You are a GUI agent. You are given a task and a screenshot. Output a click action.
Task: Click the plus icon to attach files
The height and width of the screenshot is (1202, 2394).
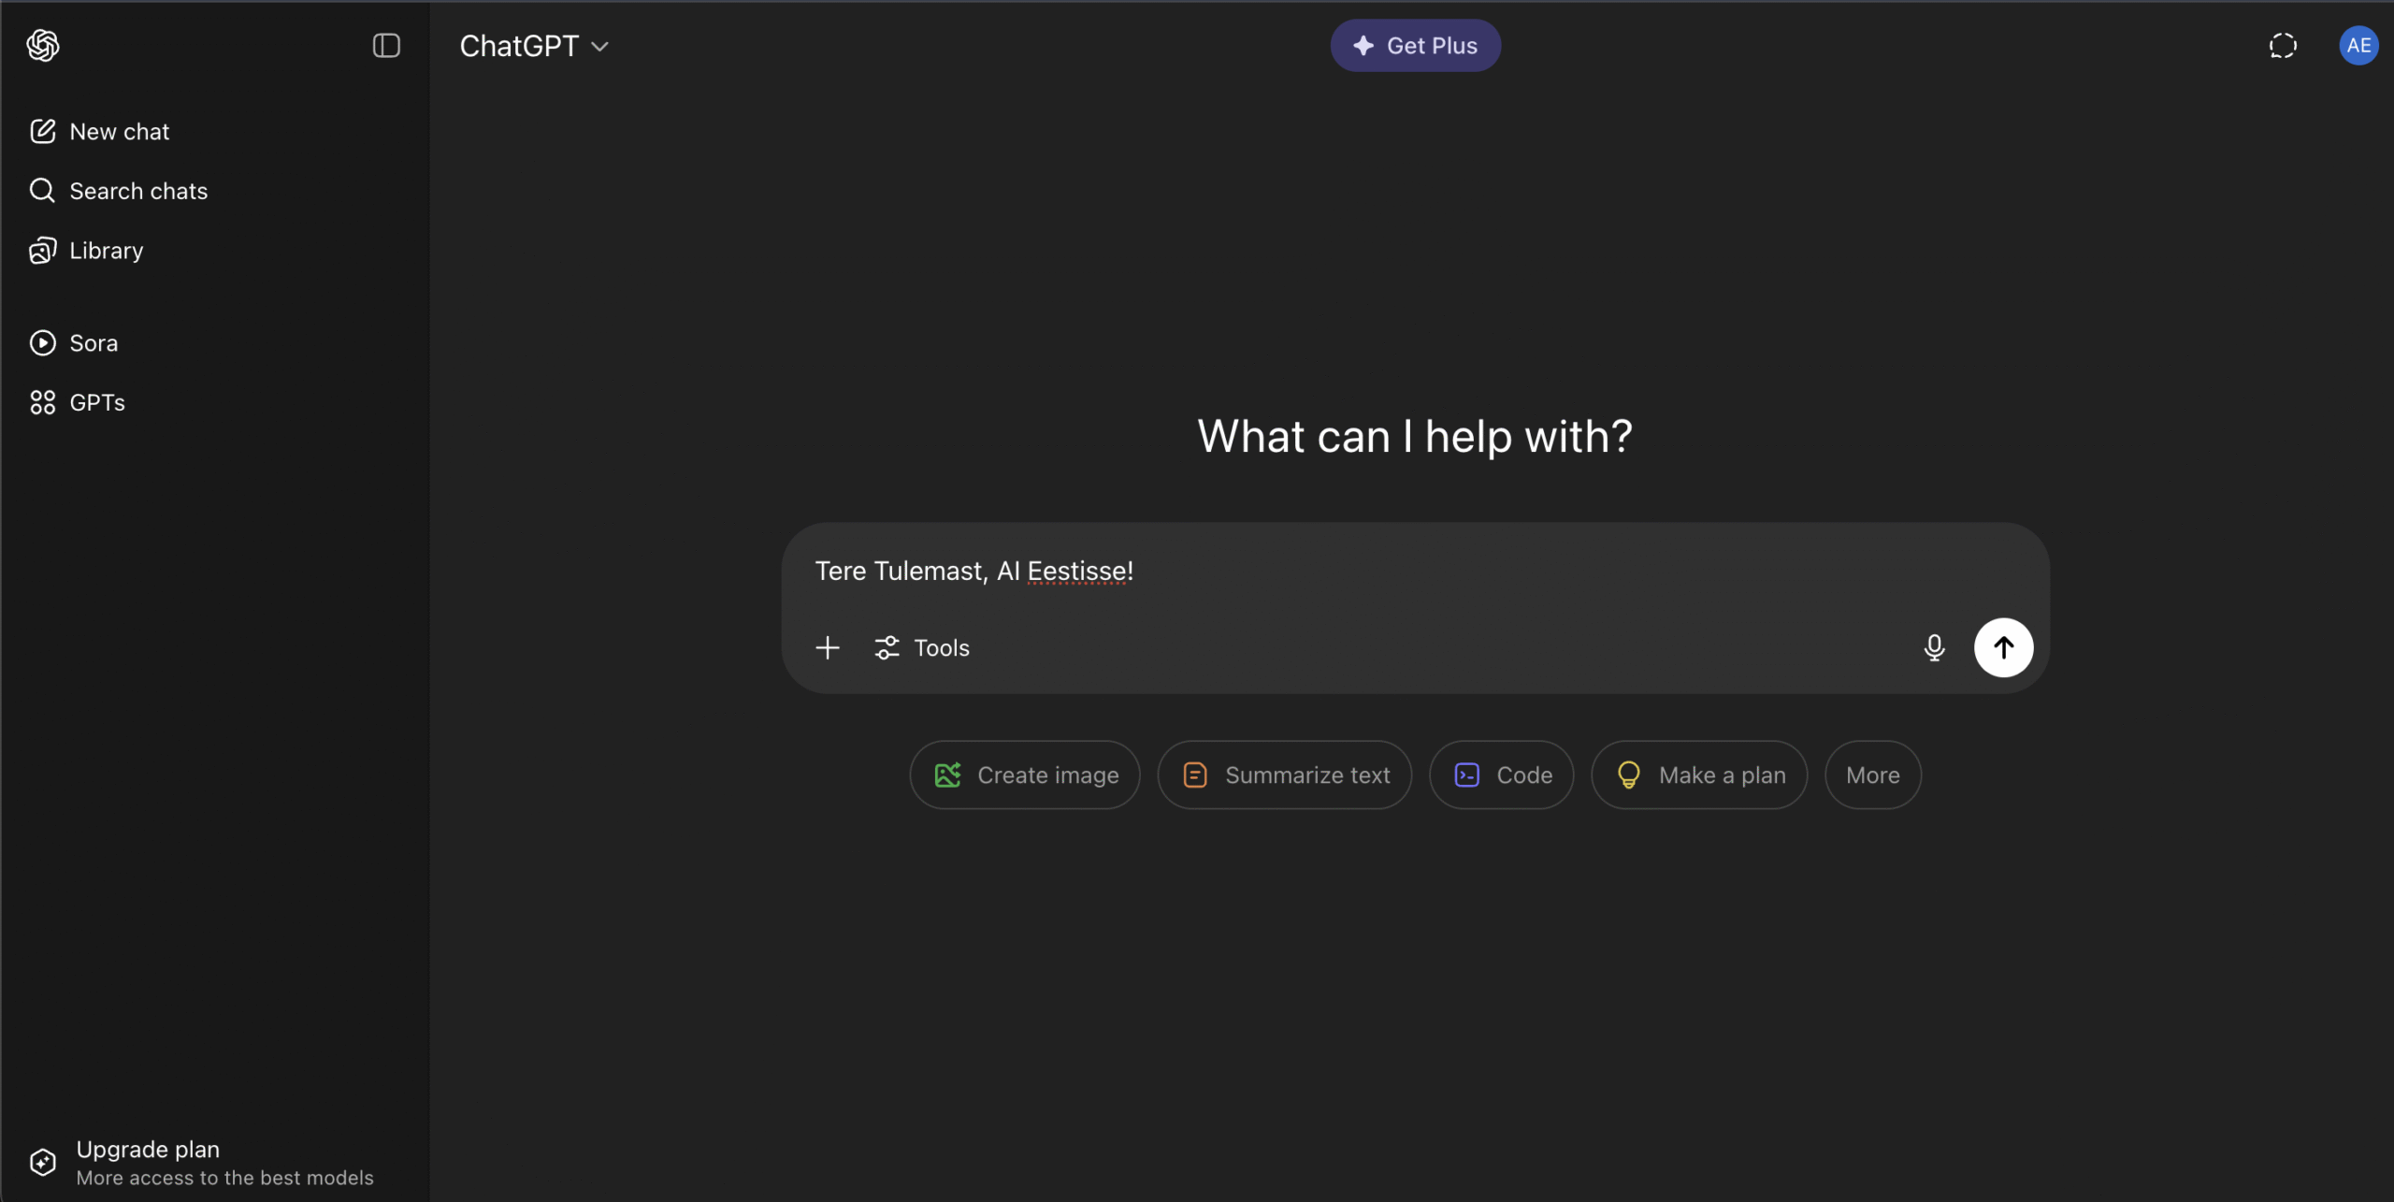(828, 647)
